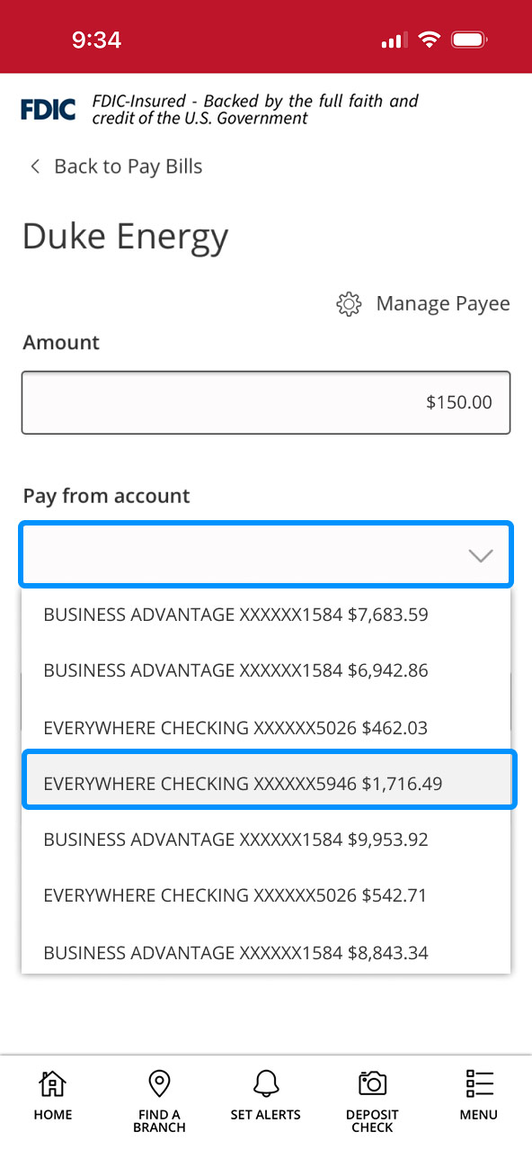Tap the Back to Pay Bills label
This screenshot has height=1159, width=532.
click(127, 166)
